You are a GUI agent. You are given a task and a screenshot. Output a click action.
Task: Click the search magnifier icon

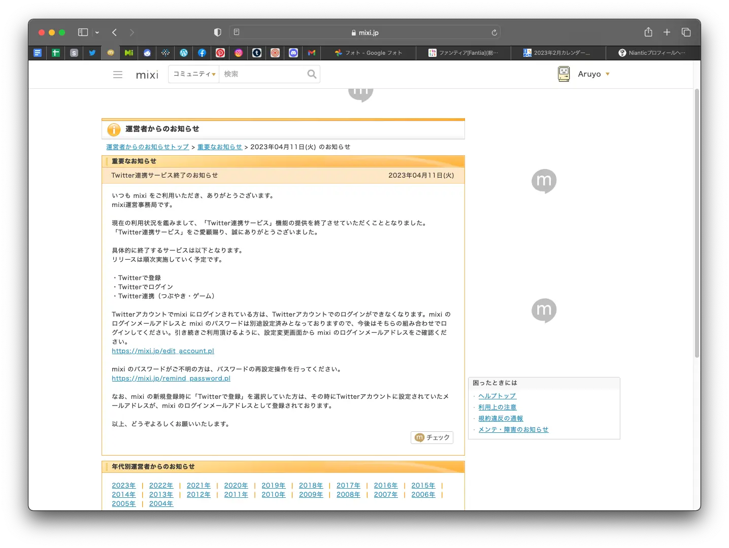click(312, 74)
